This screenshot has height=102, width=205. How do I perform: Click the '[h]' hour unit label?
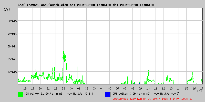coord(199,91)
